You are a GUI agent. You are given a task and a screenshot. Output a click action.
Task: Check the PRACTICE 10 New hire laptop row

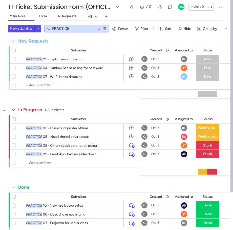pyautogui.click(x=14, y=205)
